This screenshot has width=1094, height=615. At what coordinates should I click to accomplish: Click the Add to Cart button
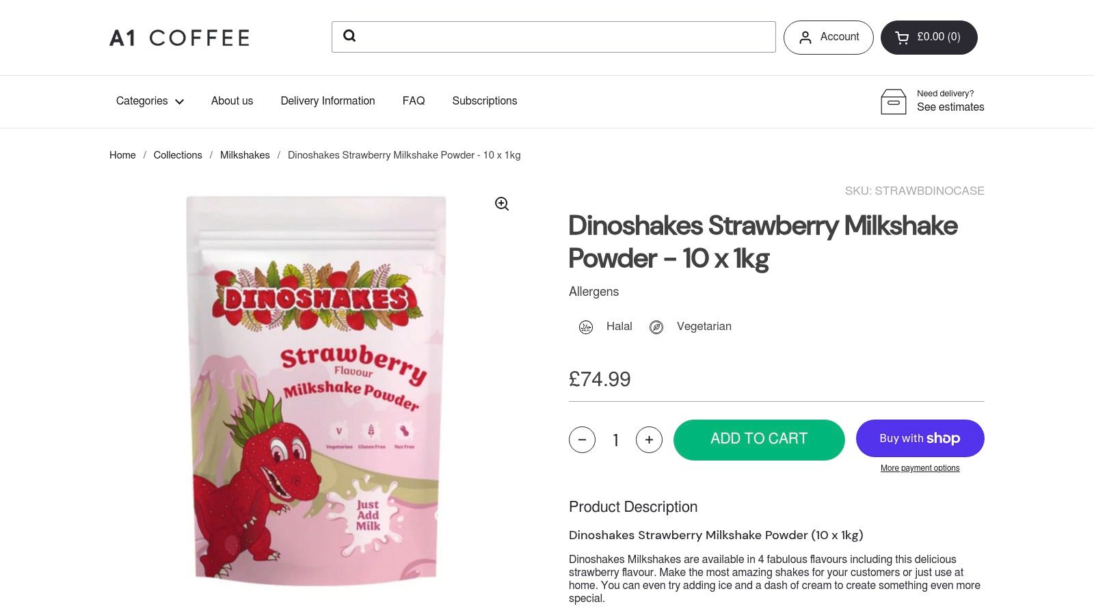click(x=759, y=439)
